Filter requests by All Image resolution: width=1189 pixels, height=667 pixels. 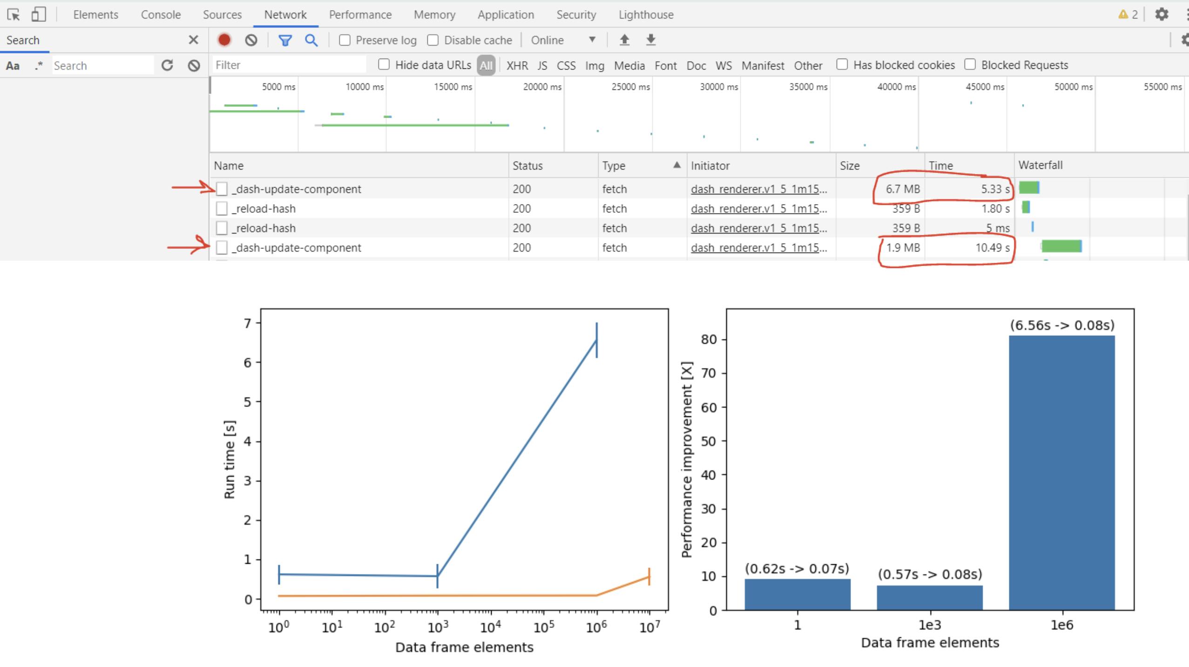(486, 66)
